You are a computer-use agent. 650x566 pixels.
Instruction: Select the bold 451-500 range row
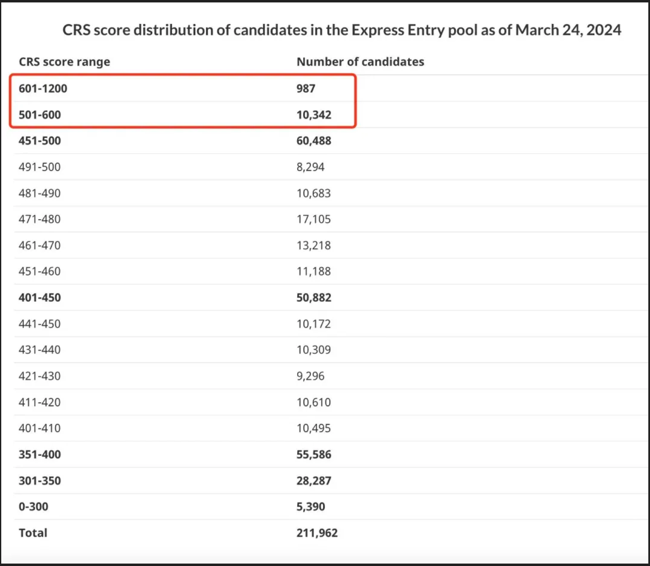tap(40, 141)
